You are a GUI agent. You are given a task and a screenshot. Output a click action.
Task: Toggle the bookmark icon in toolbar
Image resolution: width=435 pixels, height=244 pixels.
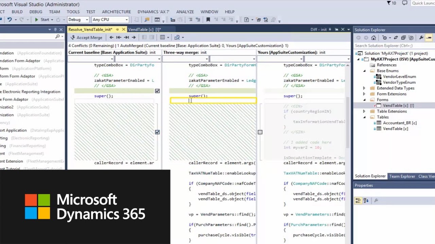[x=208, y=20]
